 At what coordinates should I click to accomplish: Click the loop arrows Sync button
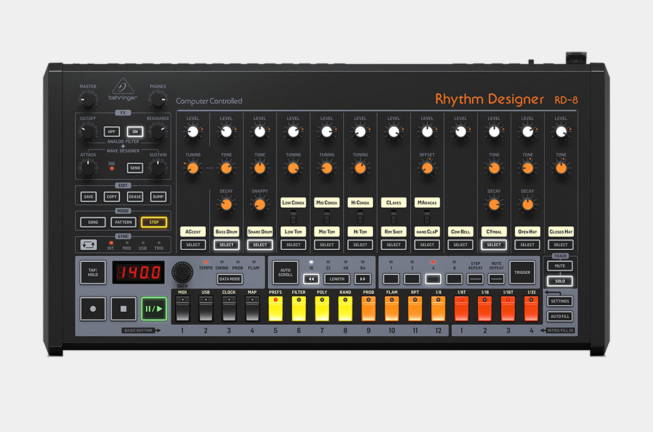pyautogui.click(x=88, y=245)
